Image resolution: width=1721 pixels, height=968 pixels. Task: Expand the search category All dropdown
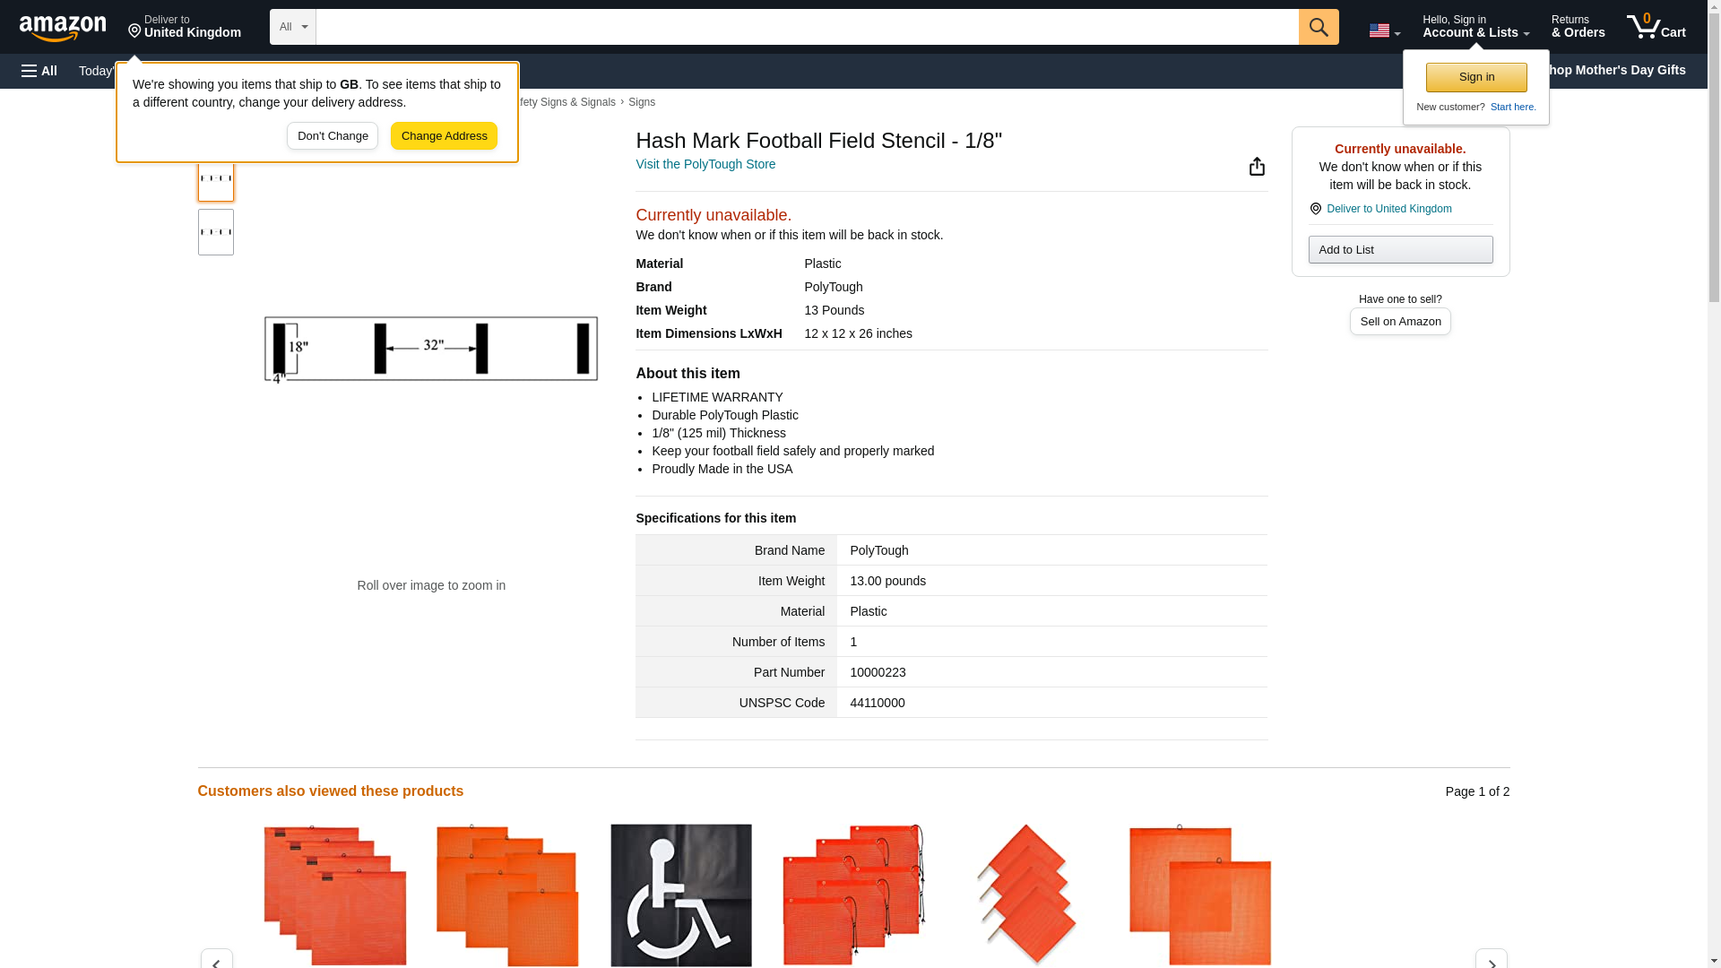293,27
